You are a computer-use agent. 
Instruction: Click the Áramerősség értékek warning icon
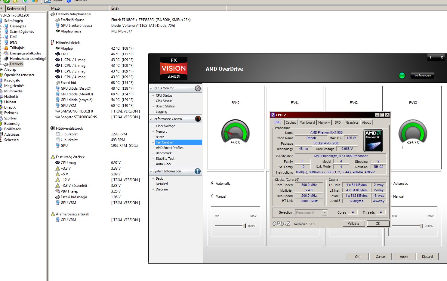click(53, 214)
